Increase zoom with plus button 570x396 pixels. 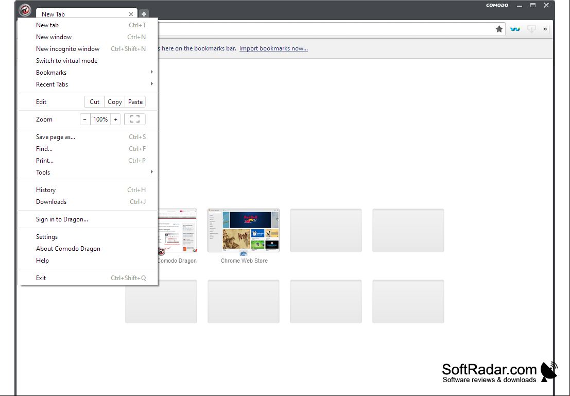pyautogui.click(x=116, y=119)
